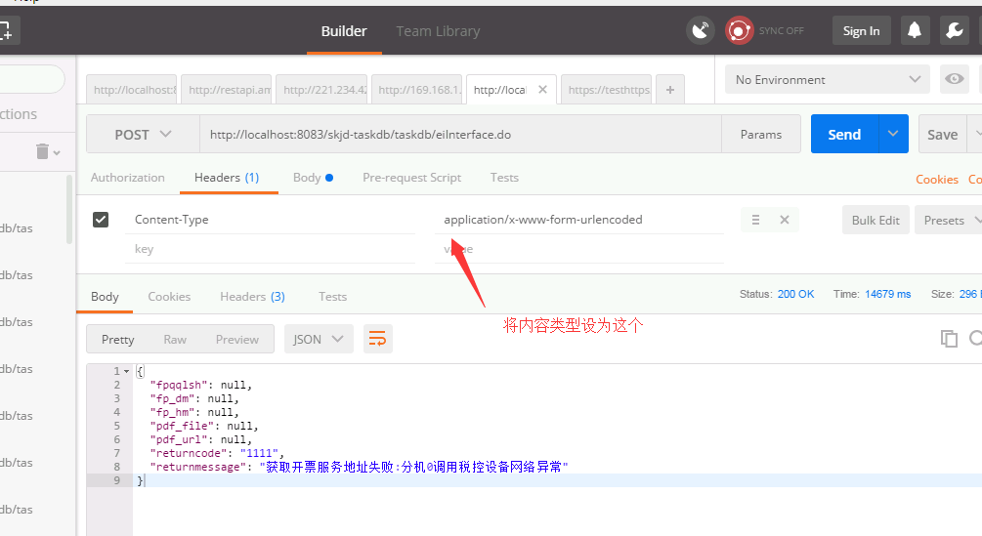Click the 200 OK status text
Image resolution: width=982 pixels, height=536 pixels.
795,294
